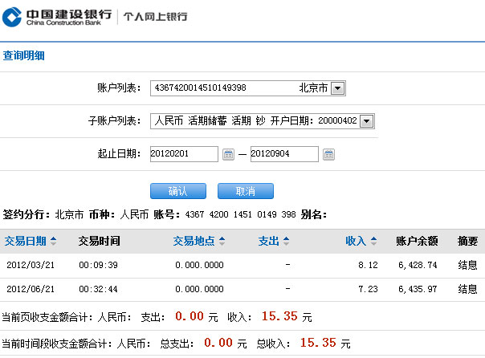Focus the end date field 20120904
The height and width of the screenshot is (358, 485).
[284, 154]
